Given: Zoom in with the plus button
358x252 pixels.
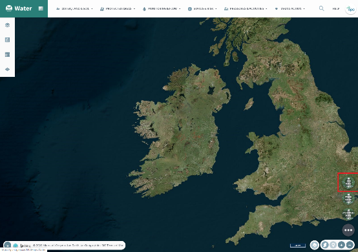Looking at the screenshot, I should coord(341,245).
